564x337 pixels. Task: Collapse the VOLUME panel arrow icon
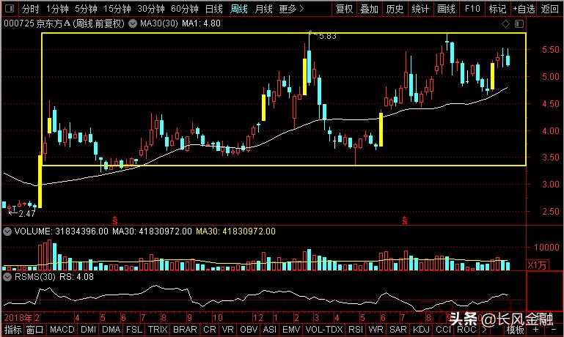[7, 231]
